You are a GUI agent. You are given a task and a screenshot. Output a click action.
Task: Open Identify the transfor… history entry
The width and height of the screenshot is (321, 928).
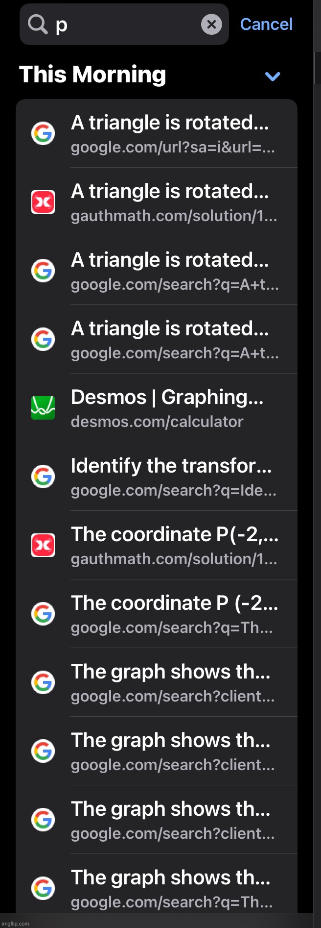click(157, 477)
